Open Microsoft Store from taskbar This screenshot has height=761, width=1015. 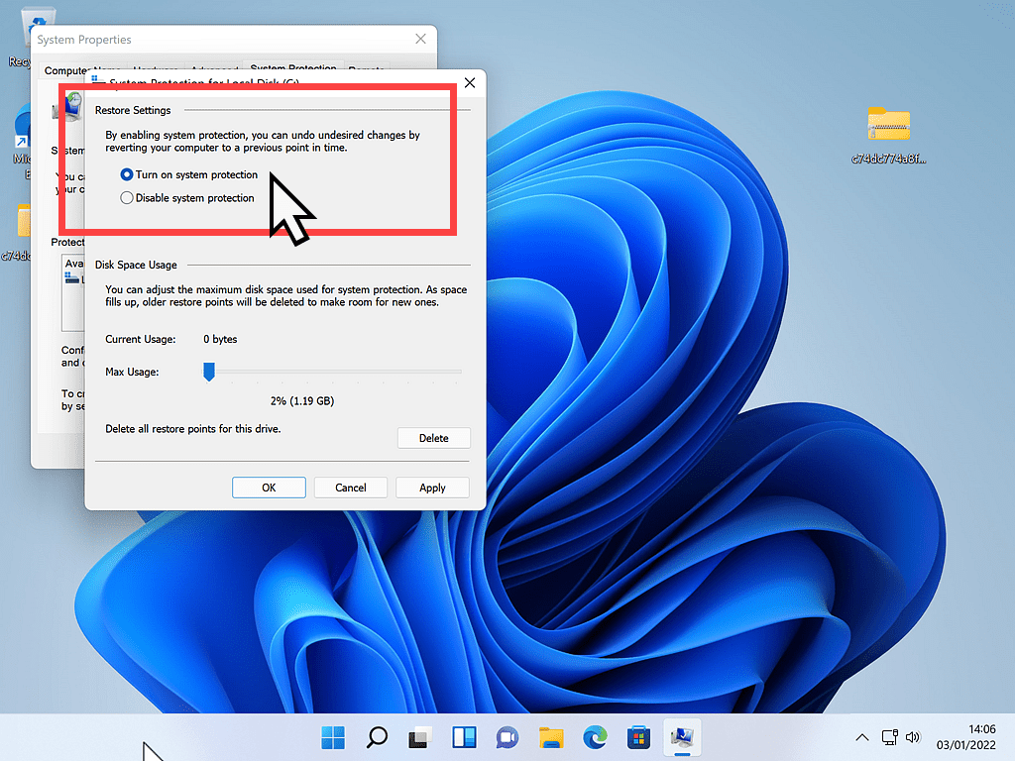(638, 737)
